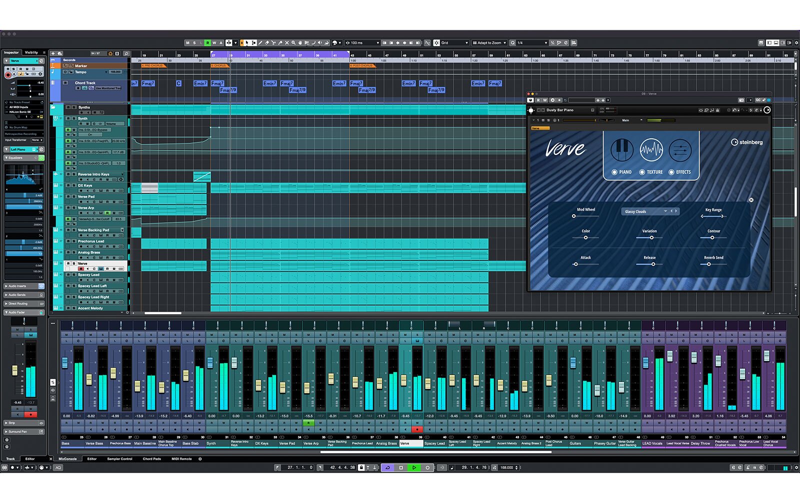The width and height of the screenshot is (800, 503).
Task: Click the Volume automation parameter on Synth track
Action: (x=114, y=123)
